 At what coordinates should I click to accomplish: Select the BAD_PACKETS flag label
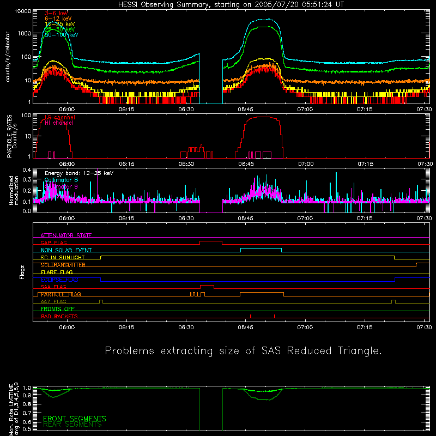(x=59, y=317)
